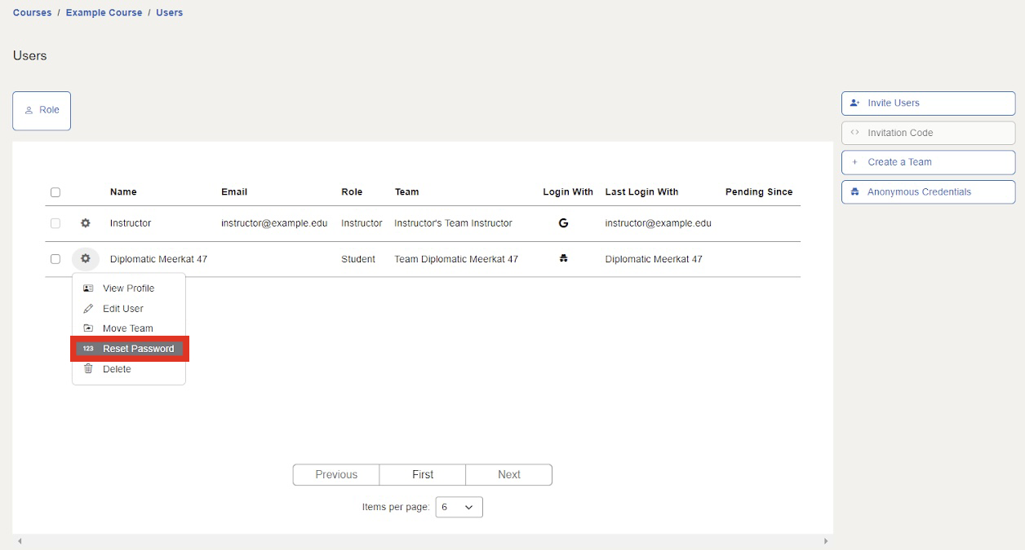The height and width of the screenshot is (550, 1025).
Task: Select View Profile from the context menu
Action: coord(129,288)
